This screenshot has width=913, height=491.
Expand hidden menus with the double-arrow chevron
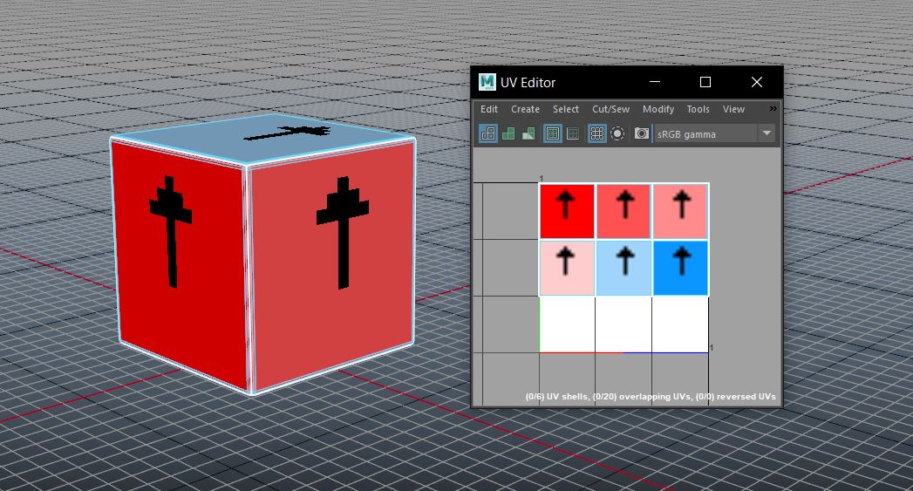click(x=773, y=109)
